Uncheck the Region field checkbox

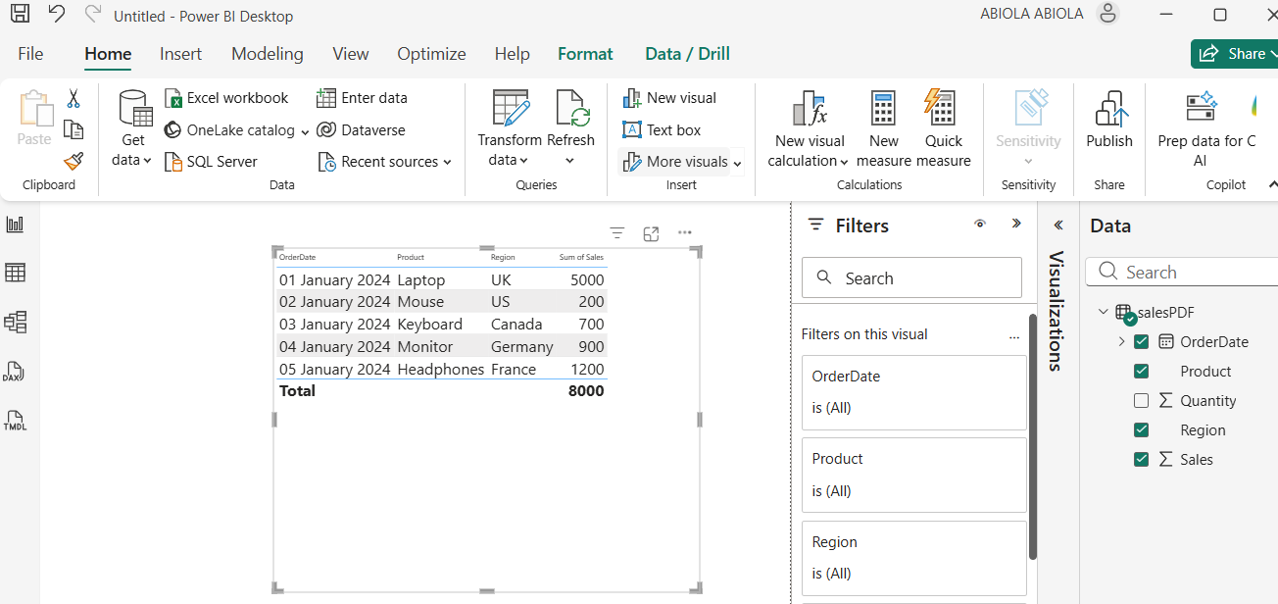tap(1141, 430)
